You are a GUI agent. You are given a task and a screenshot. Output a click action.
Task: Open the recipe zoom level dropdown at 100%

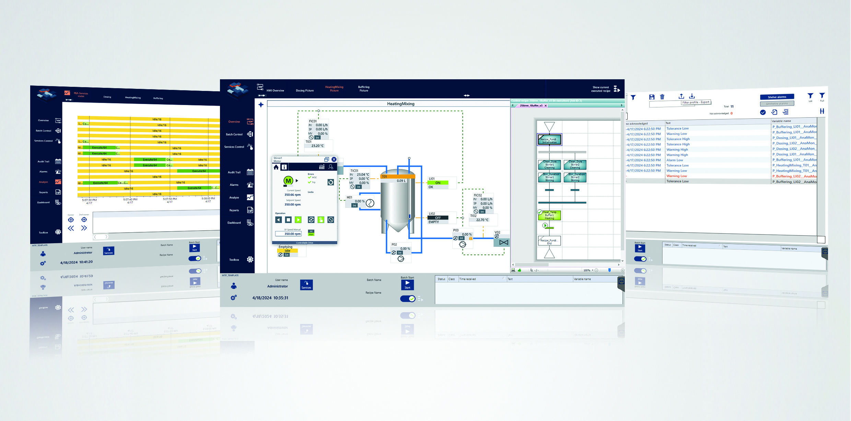(x=589, y=270)
